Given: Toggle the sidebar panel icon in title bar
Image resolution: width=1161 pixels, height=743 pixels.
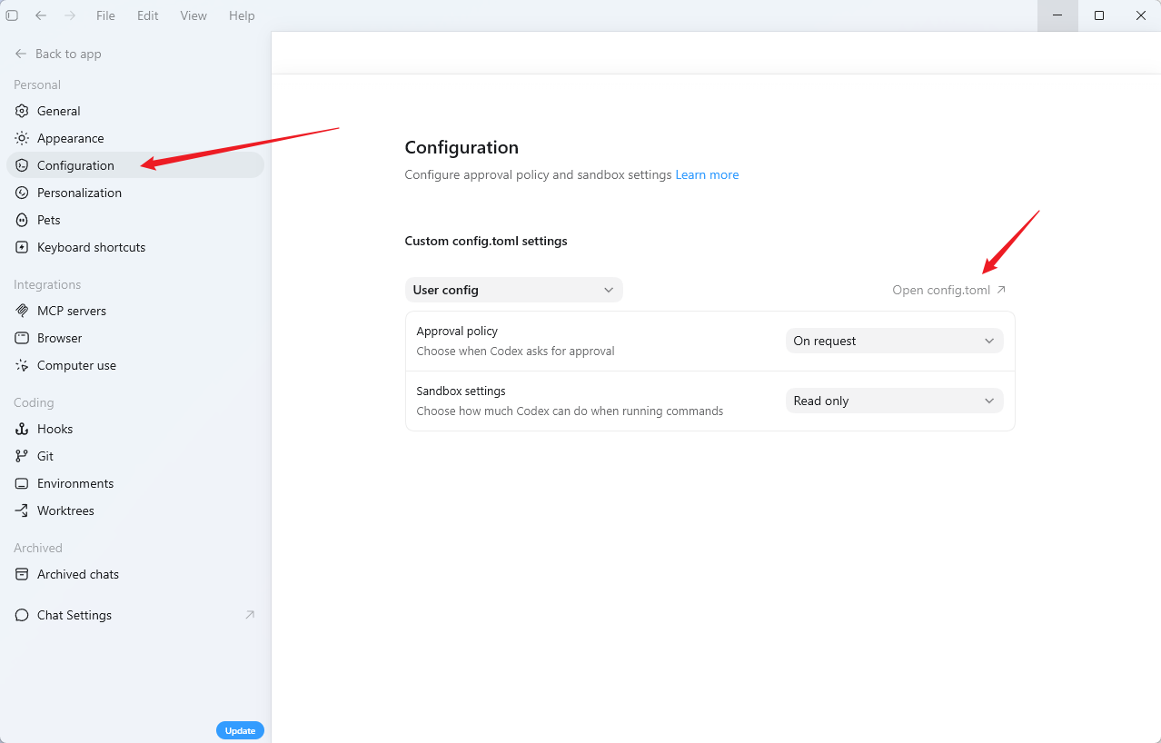Looking at the screenshot, I should pos(12,15).
